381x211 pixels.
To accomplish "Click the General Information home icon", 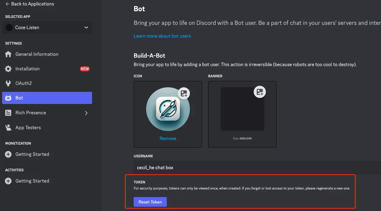I will pyautogui.click(x=9, y=54).
